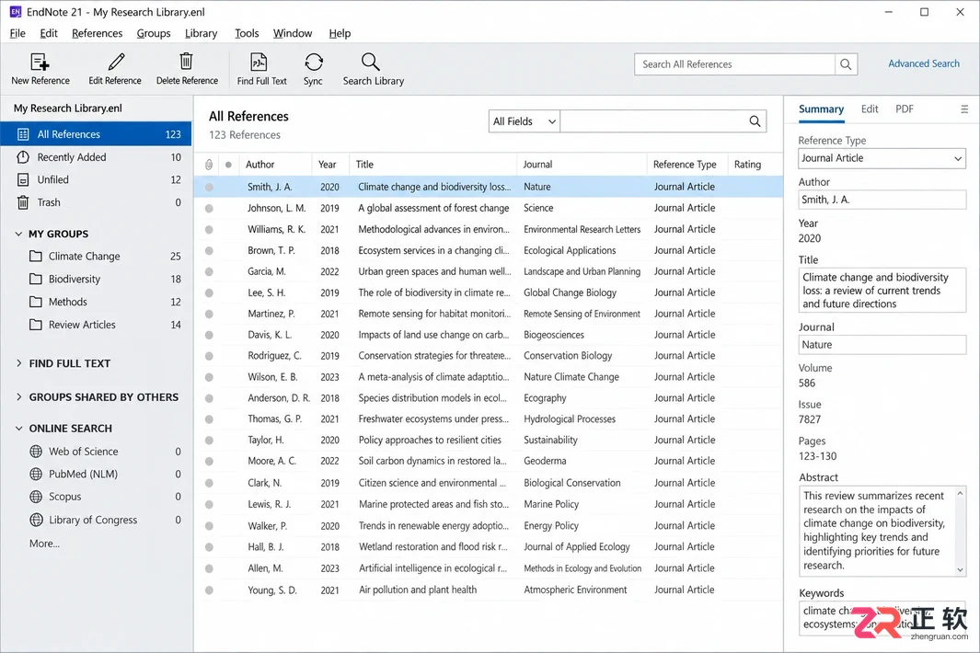Open the All Fields search dropdown
This screenshot has height=653, width=980.
[x=525, y=121]
